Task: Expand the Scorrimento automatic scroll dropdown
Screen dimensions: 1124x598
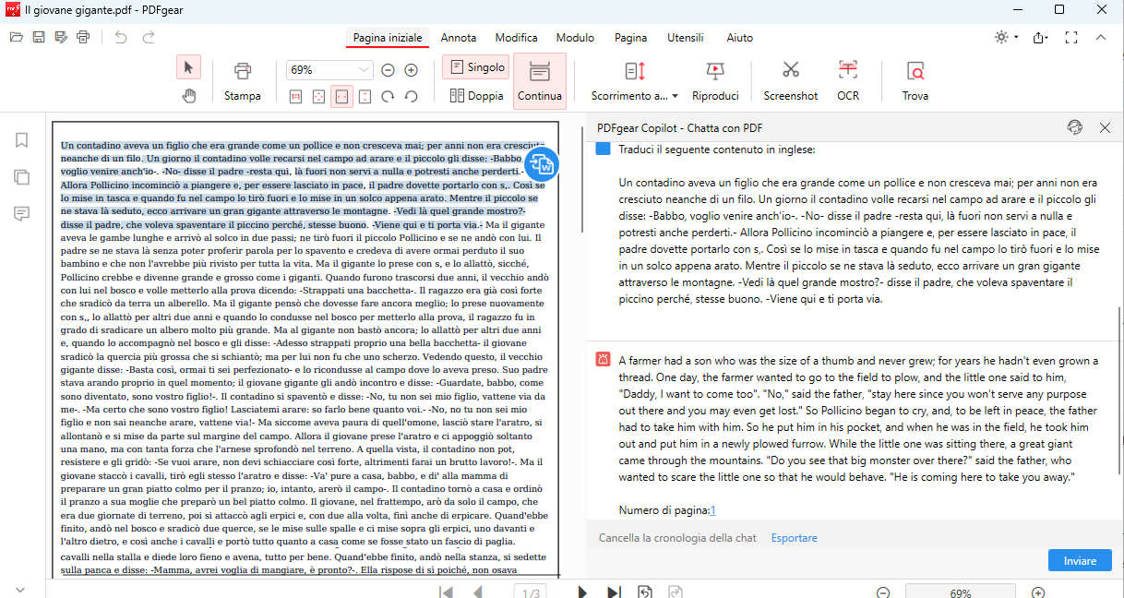Action: [675, 96]
